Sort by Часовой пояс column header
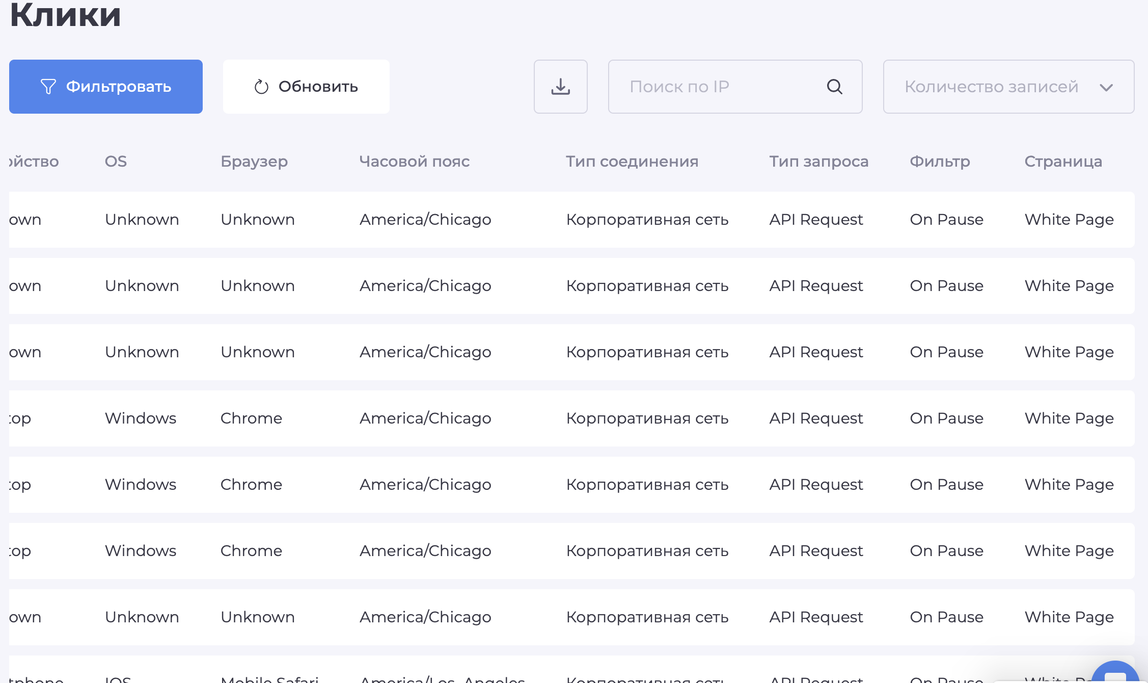 pos(414,162)
